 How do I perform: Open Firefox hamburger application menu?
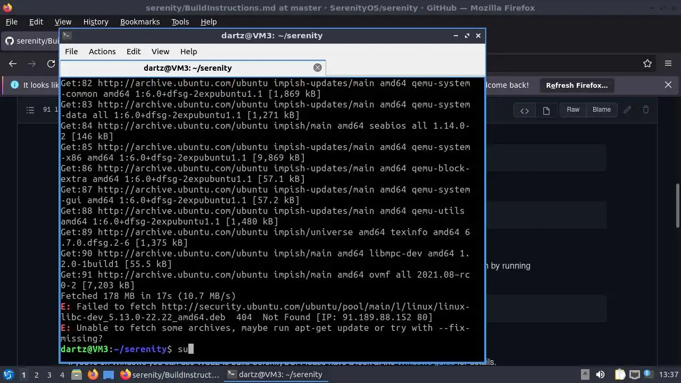point(668,63)
